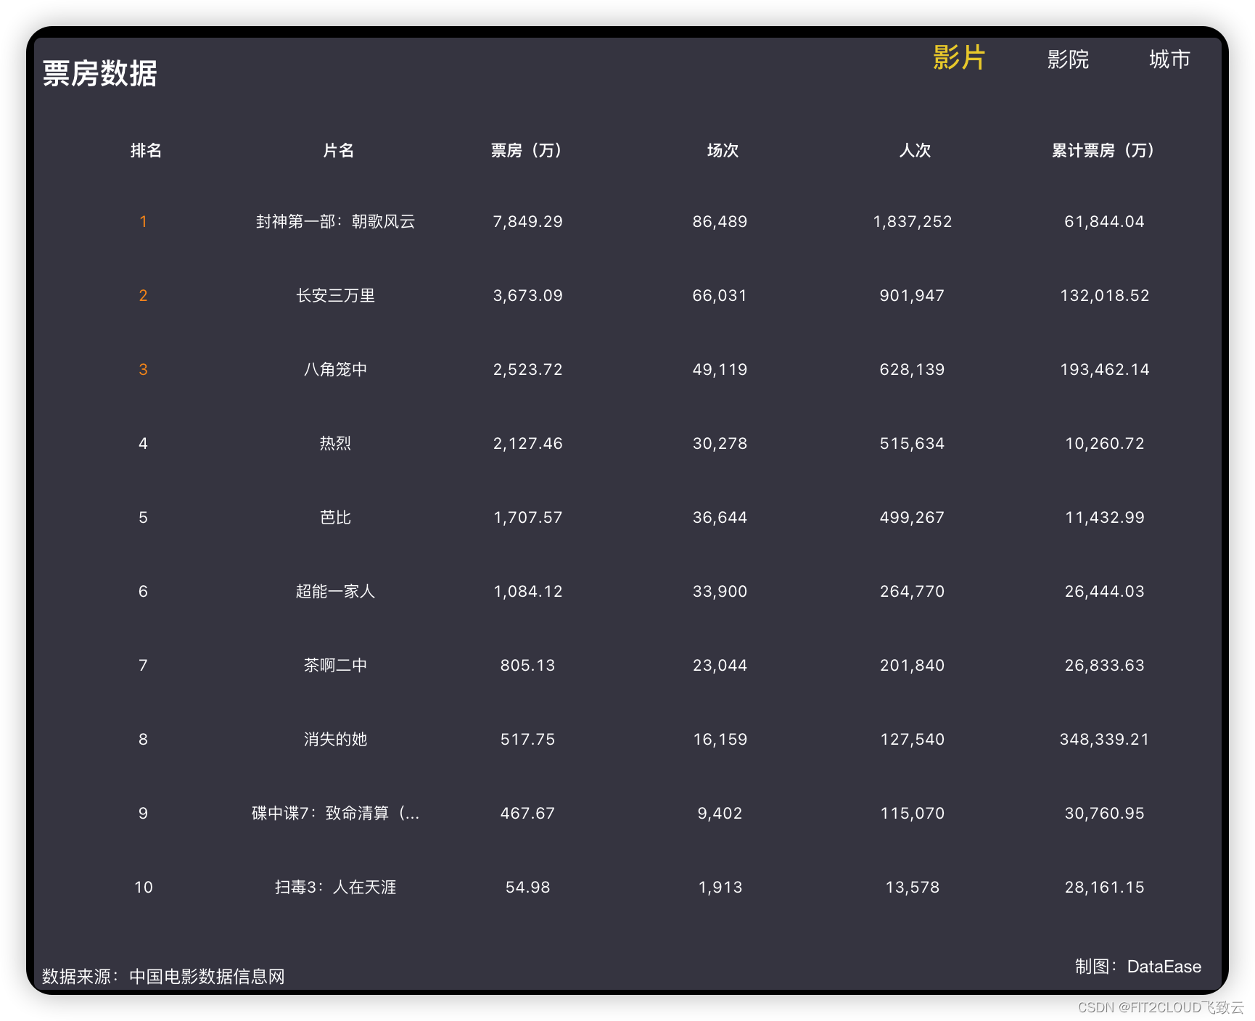
Task: Click screenings count 16,159
Action: 720,739
